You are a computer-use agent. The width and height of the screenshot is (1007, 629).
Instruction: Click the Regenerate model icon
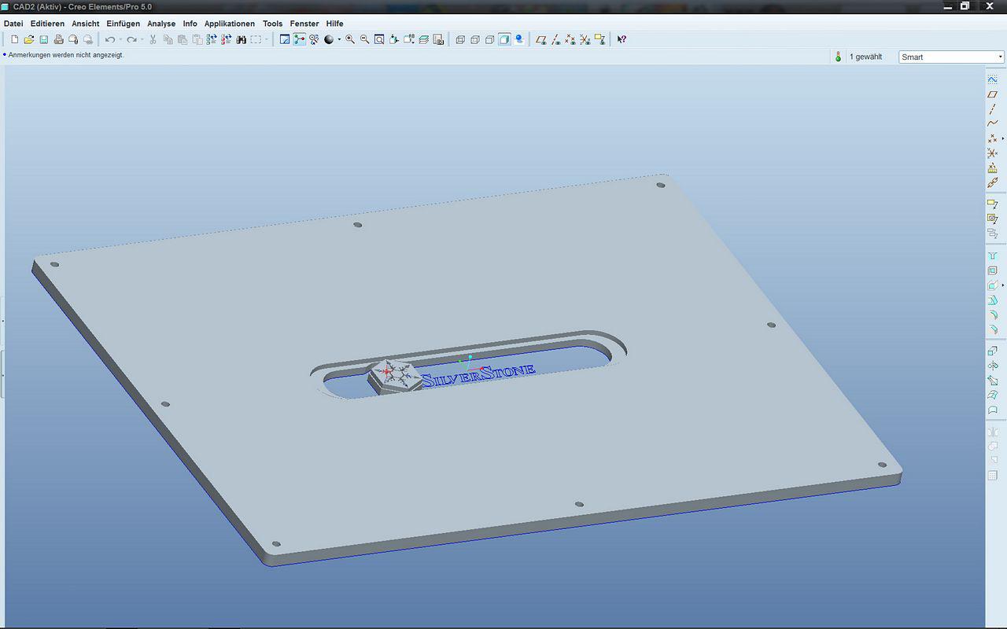[x=211, y=39]
